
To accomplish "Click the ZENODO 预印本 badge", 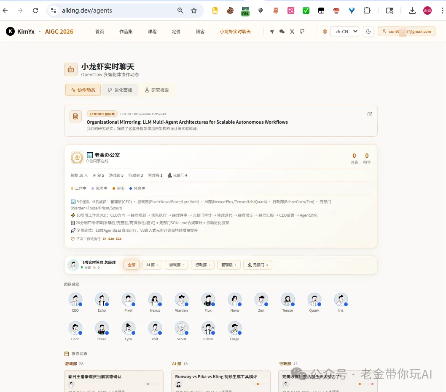I will pyautogui.click(x=102, y=114).
